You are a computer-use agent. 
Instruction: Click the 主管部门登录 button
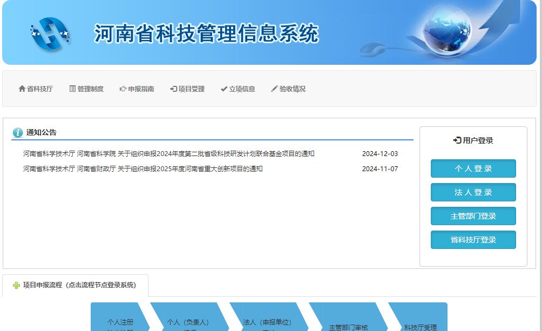coord(473,216)
